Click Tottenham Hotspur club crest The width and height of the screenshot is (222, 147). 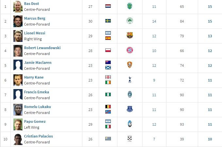click(130, 80)
